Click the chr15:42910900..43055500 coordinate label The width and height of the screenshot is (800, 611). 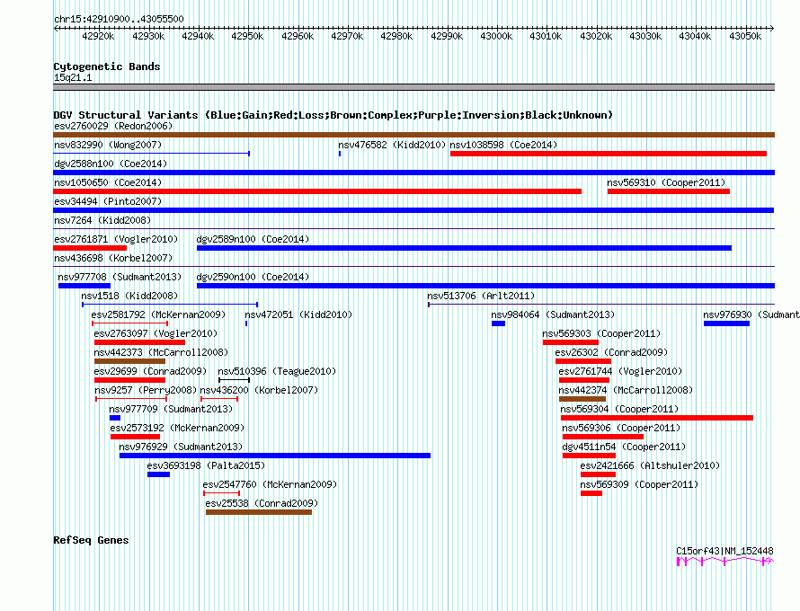119,19
